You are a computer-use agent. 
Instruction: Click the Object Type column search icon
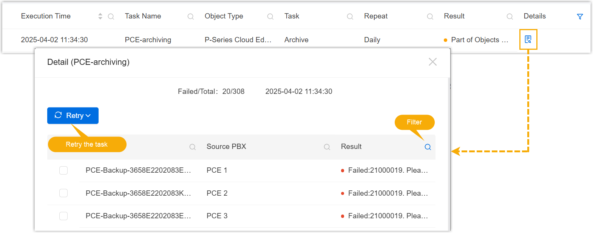tap(270, 17)
